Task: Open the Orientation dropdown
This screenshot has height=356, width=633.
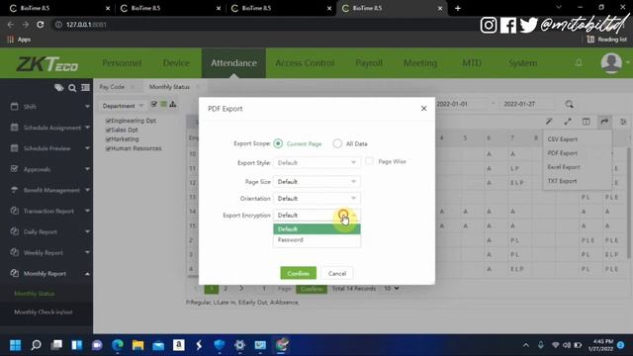Action: pyautogui.click(x=316, y=199)
